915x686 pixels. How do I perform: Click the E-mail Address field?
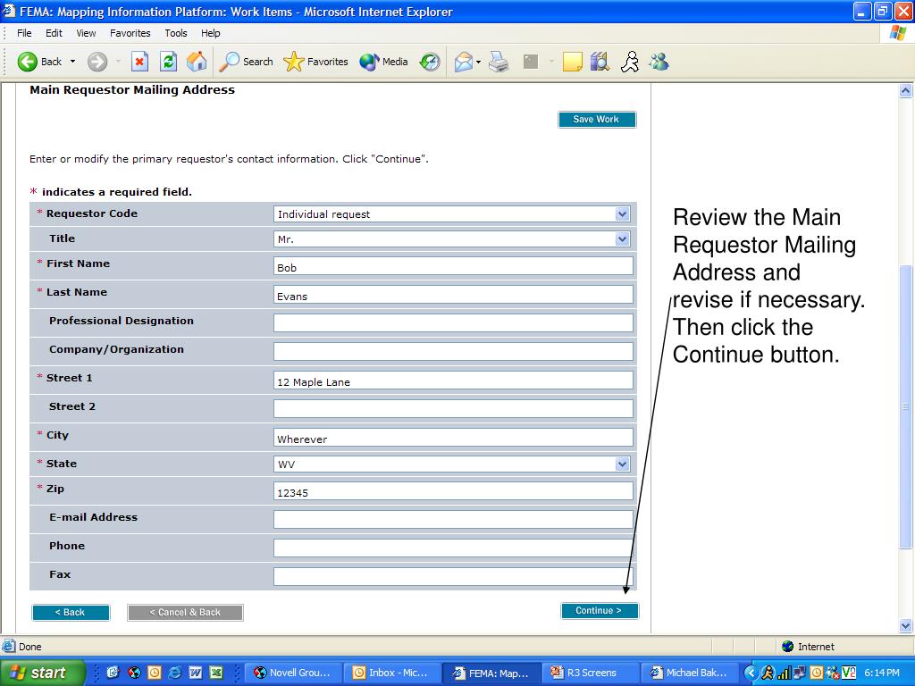(x=453, y=520)
